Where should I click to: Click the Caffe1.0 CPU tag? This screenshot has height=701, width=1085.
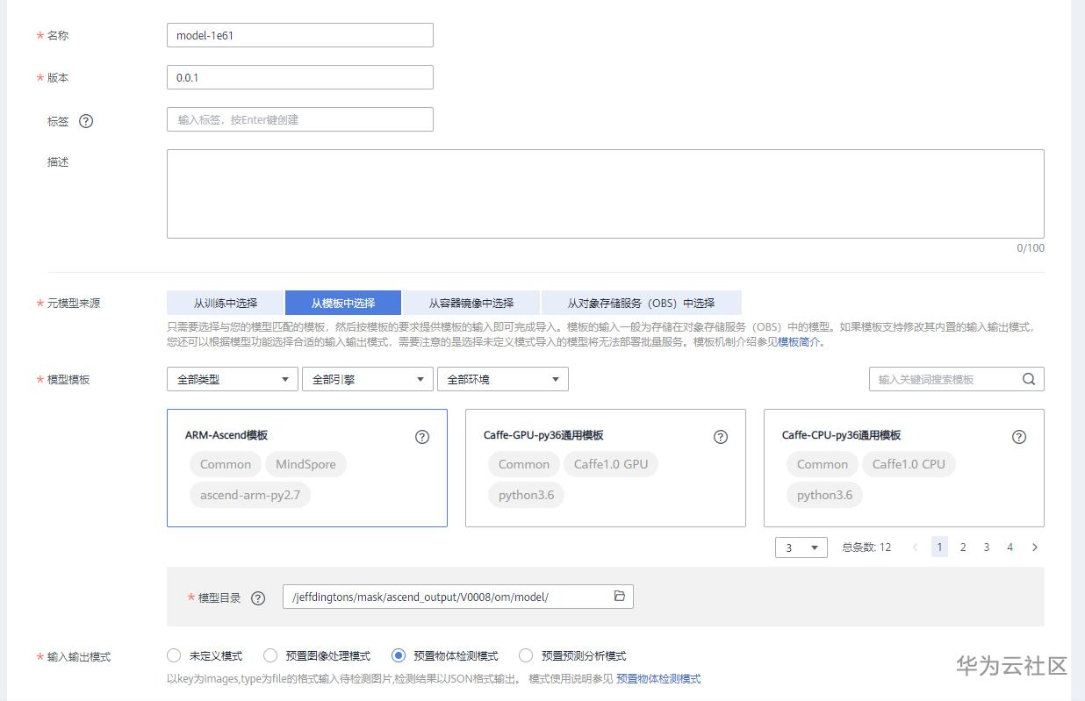pyautogui.click(x=909, y=464)
